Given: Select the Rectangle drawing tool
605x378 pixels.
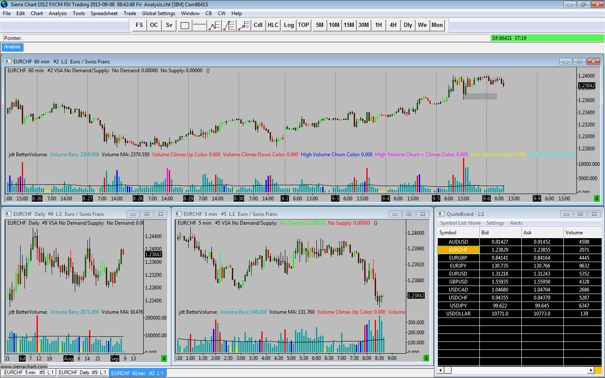Looking at the screenshot, I should tap(184, 25).
